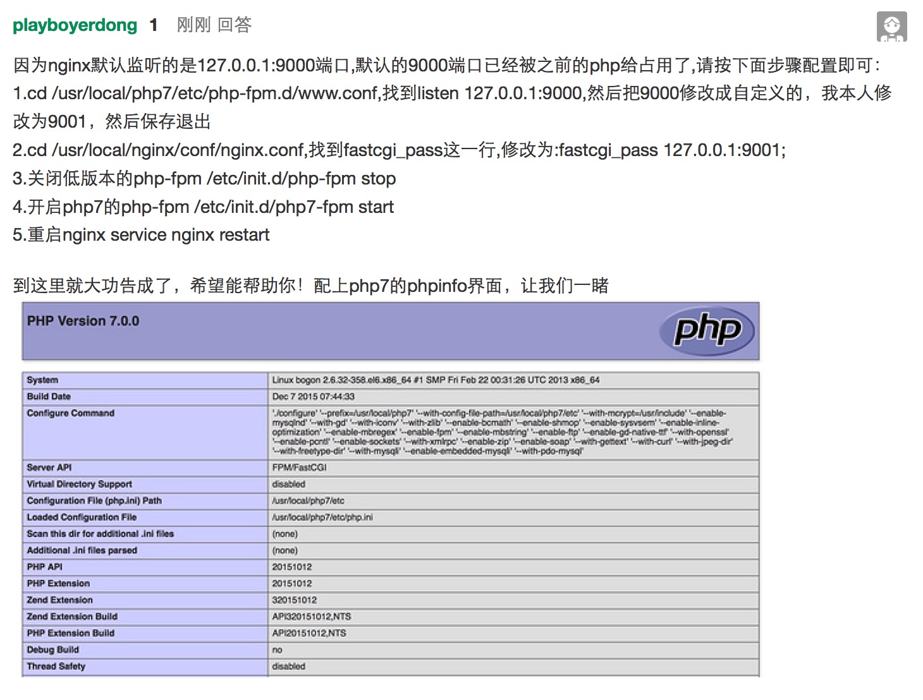Click the reputation number 1 beside username
Image resolution: width=923 pixels, height=700 pixels.
click(x=154, y=25)
